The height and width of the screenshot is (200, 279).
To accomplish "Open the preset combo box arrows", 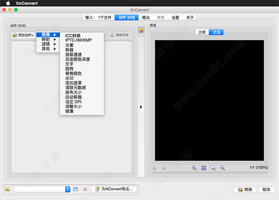I will coord(67,189).
